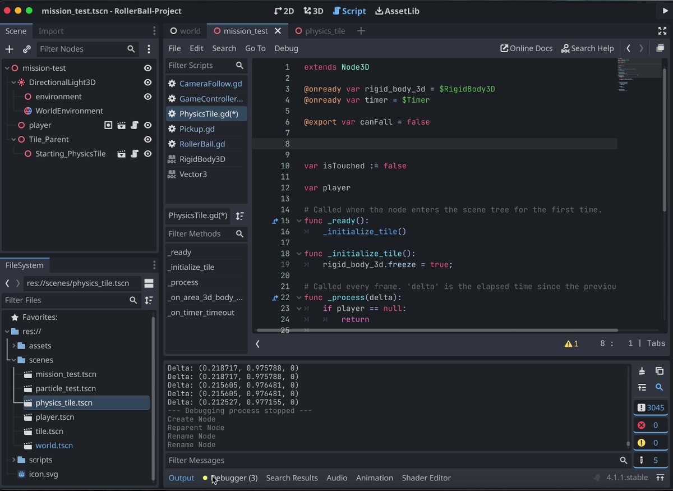Copy output log selection icon
This screenshot has width=673, height=491.
click(660, 371)
